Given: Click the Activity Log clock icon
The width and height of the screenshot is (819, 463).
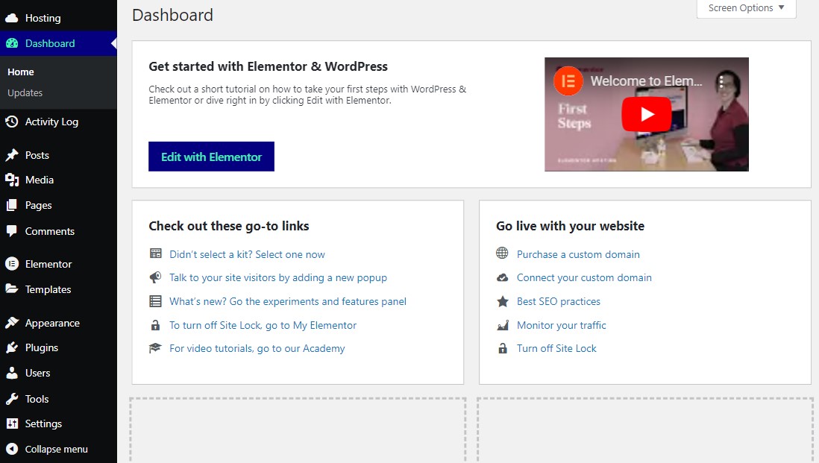Looking at the screenshot, I should click(12, 122).
